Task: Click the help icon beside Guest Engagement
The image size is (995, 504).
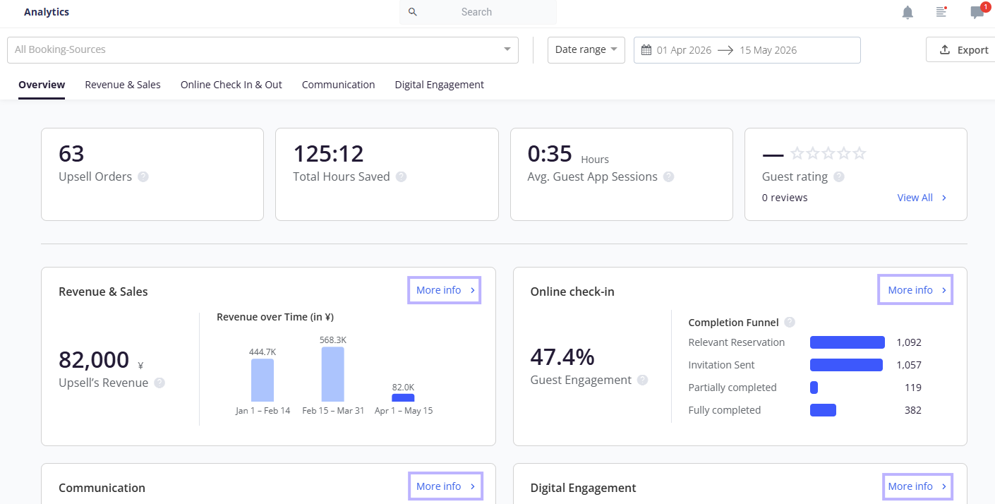Action: click(642, 380)
